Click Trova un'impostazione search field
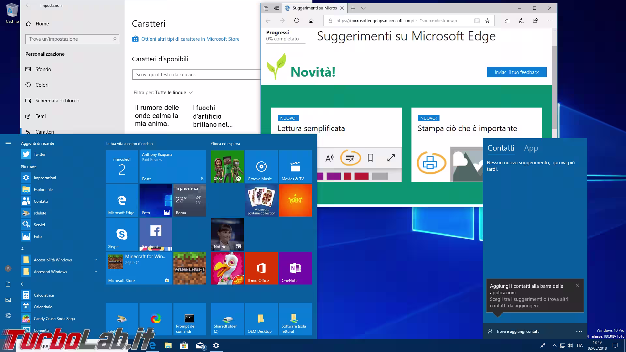The image size is (626, 352). pos(72,39)
